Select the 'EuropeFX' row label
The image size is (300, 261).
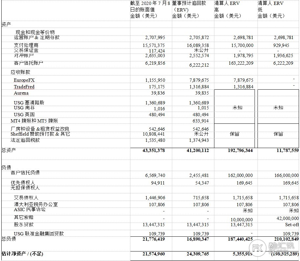pyautogui.click(x=24, y=80)
